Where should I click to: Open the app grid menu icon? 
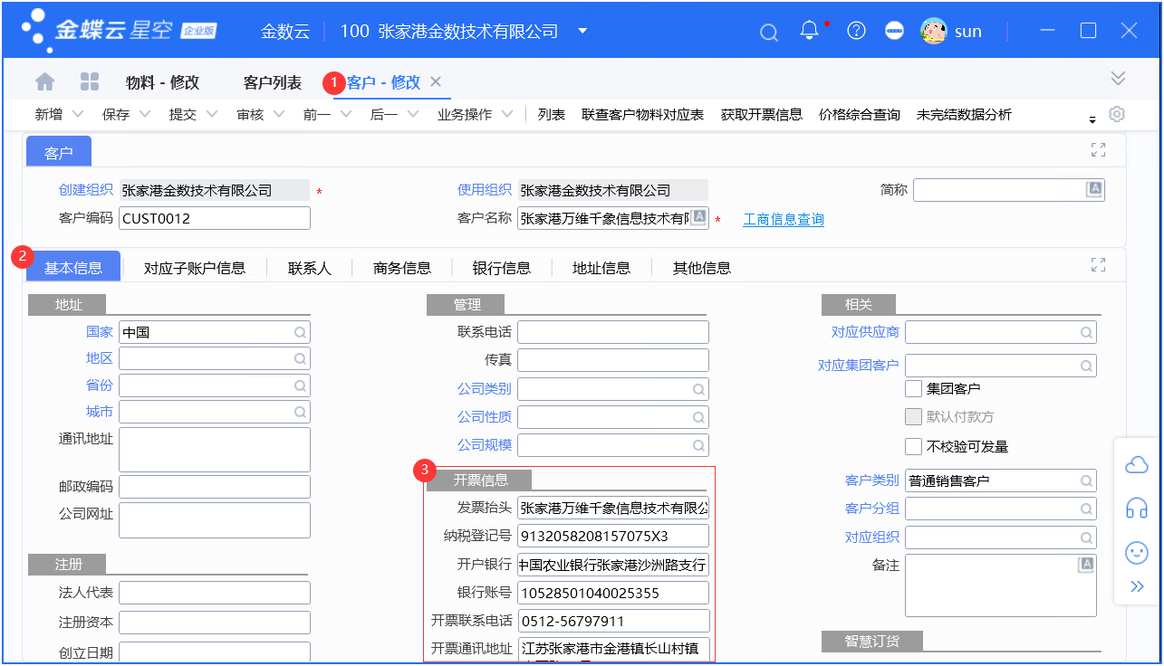tap(90, 81)
